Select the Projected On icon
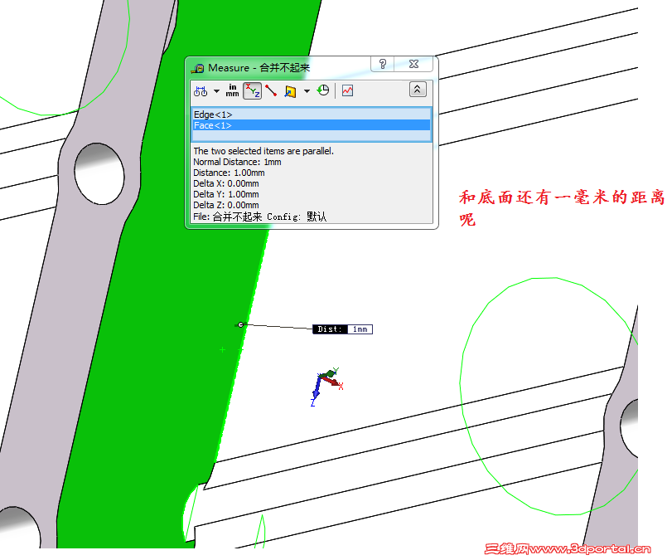Image resolution: width=667 pixels, height=560 pixels. (290, 91)
